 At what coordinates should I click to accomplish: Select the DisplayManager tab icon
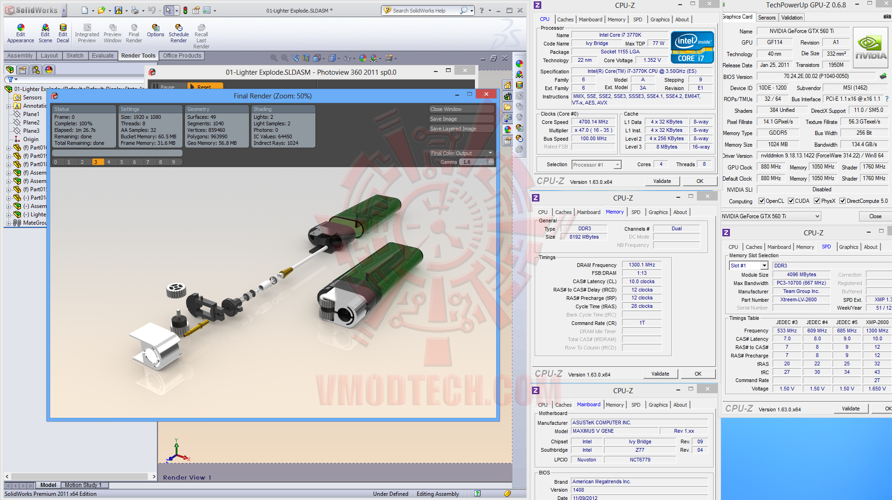pos(49,70)
